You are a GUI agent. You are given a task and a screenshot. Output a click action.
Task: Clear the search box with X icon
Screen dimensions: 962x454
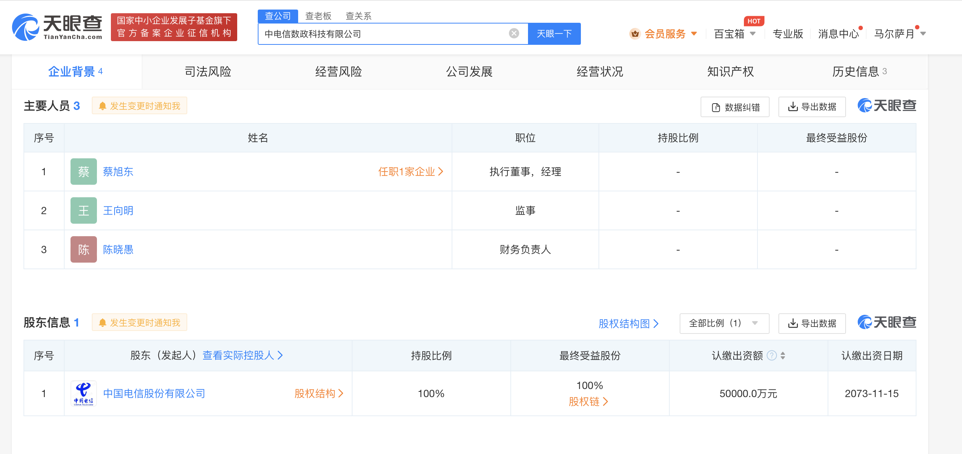(x=514, y=34)
